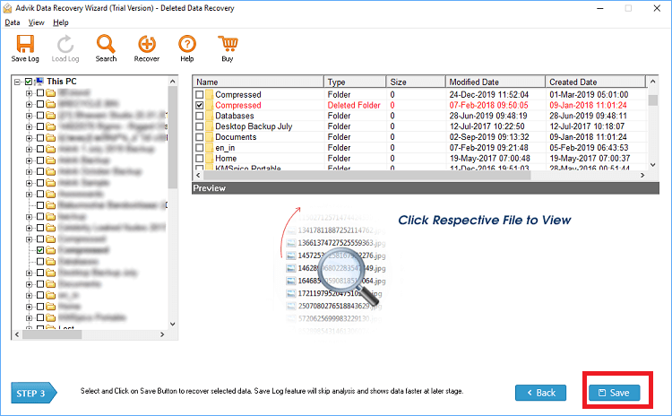Screen dimensions: 672x416
Task: Click folder icon of en_in row
Action: click(x=209, y=148)
